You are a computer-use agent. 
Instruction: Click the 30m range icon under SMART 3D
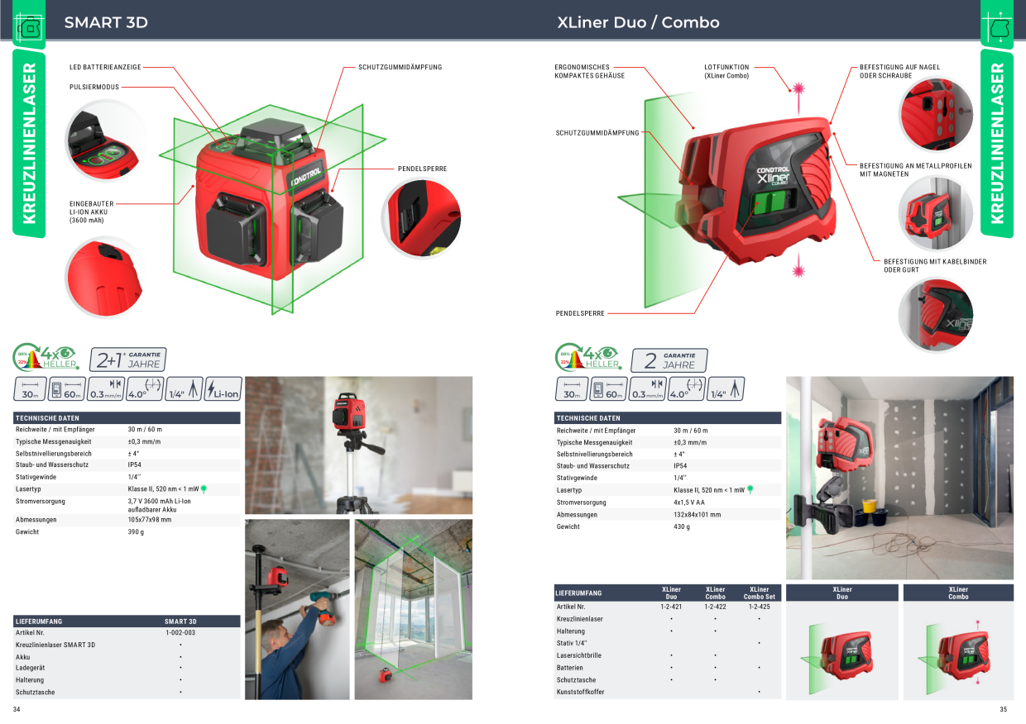coord(30,388)
